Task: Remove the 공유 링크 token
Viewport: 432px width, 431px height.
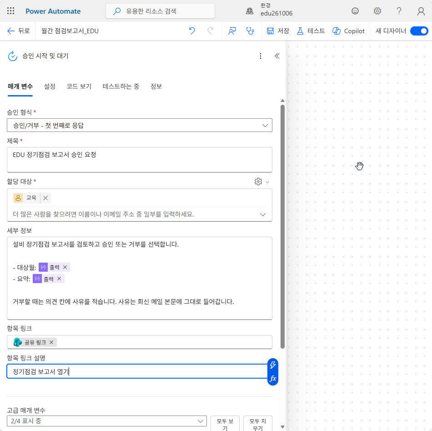Action: [51, 342]
